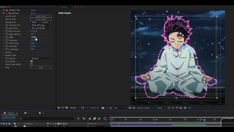This screenshot has width=234, height=132.
Task: Open Komp 1 timeline panel menu
Action: click(17, 113)
